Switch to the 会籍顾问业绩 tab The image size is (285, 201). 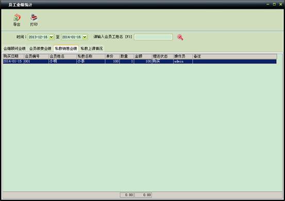14,48
